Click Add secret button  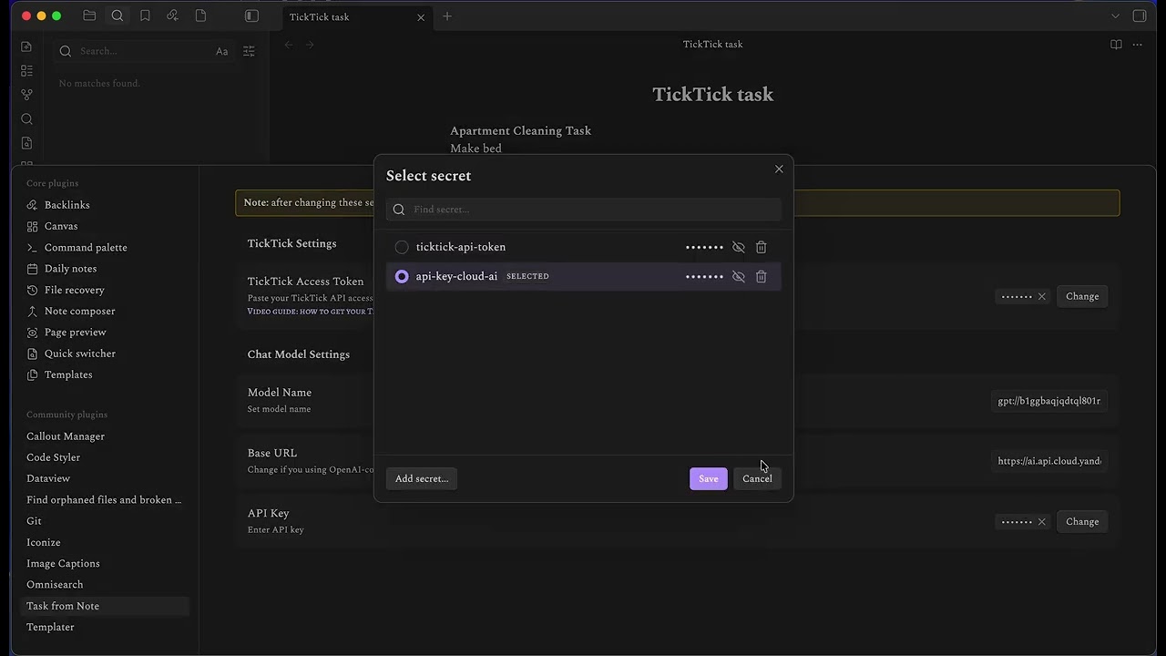pos(422,478)
